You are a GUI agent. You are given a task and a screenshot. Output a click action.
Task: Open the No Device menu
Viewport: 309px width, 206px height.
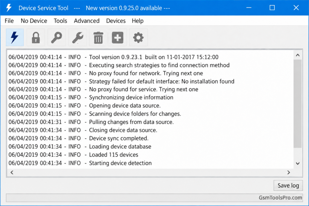[x=34, y=21]
